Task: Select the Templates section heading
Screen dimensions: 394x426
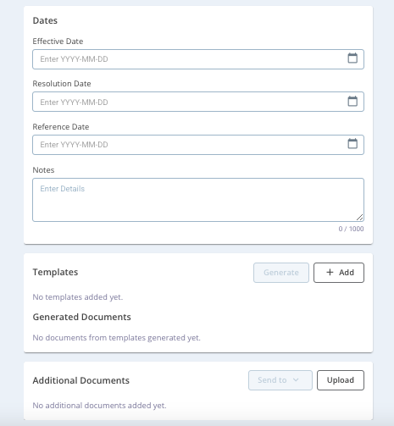Action: (x=55, y=272)
